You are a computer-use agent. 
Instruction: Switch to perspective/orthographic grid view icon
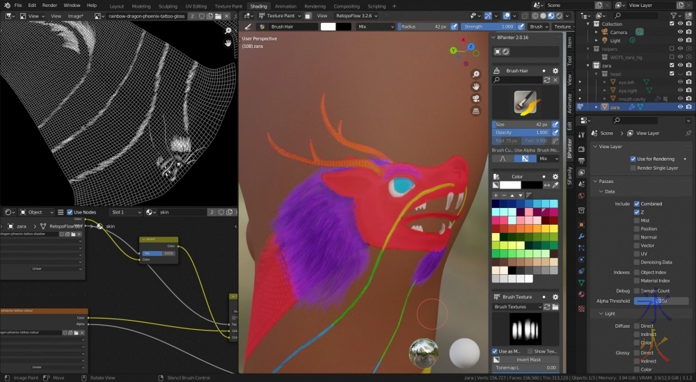[x=476, y=111]
